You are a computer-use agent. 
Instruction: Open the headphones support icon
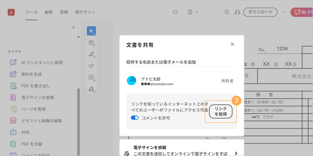pos(237,12)
